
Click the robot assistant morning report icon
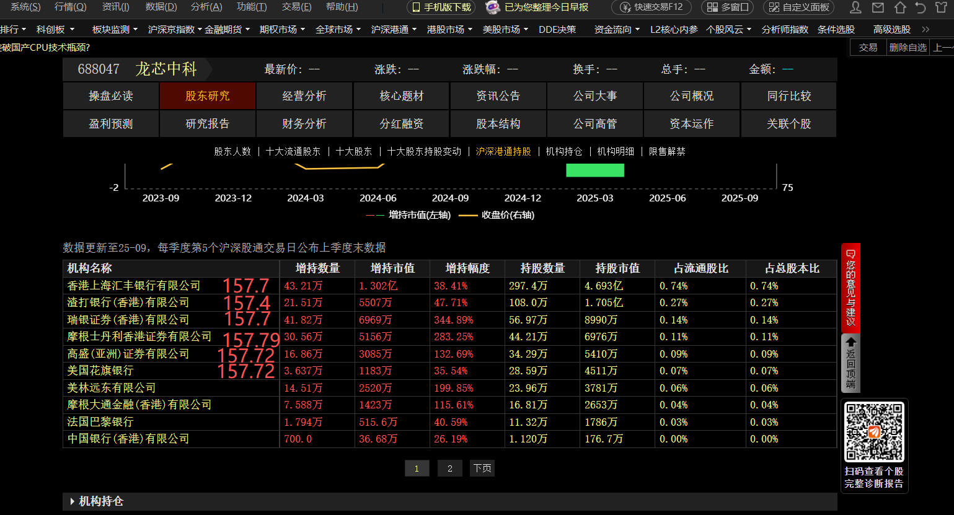click(x=493, y=7)
